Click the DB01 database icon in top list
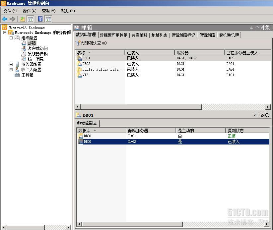 pos(79,58)
